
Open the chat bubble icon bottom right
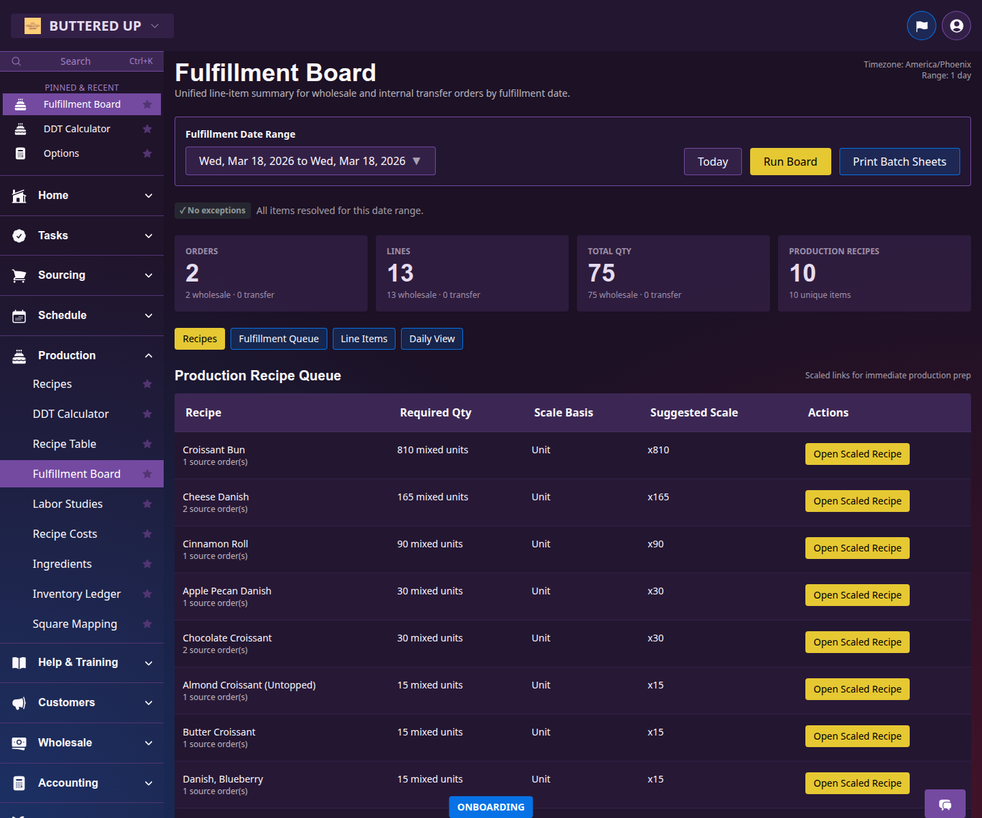pyautogui.click(x=945, y=805)
